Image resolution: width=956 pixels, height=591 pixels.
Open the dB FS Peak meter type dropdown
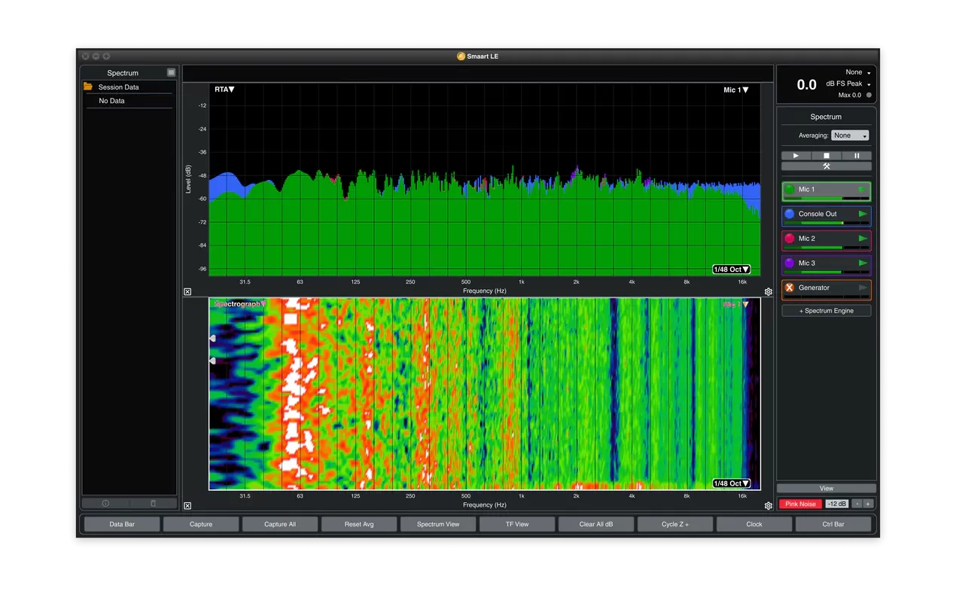point(848,84)
